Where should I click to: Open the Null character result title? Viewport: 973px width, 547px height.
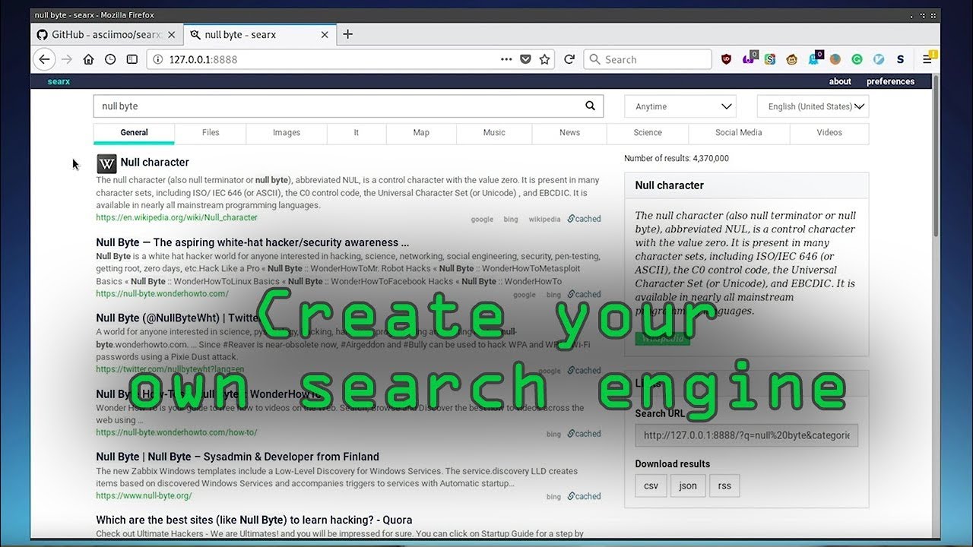pos(154,162)
